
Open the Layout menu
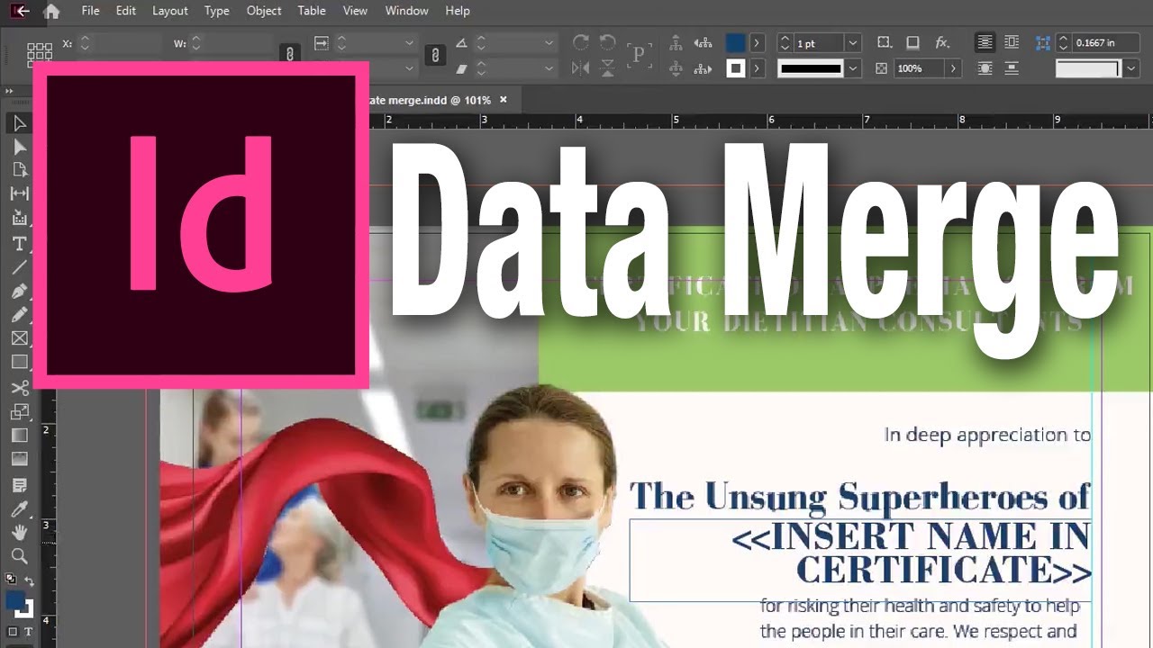pyautogui.click(x=170, y=11)
